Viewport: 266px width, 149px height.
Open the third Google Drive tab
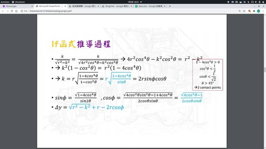pyautogui.click(x=84, y=6)
